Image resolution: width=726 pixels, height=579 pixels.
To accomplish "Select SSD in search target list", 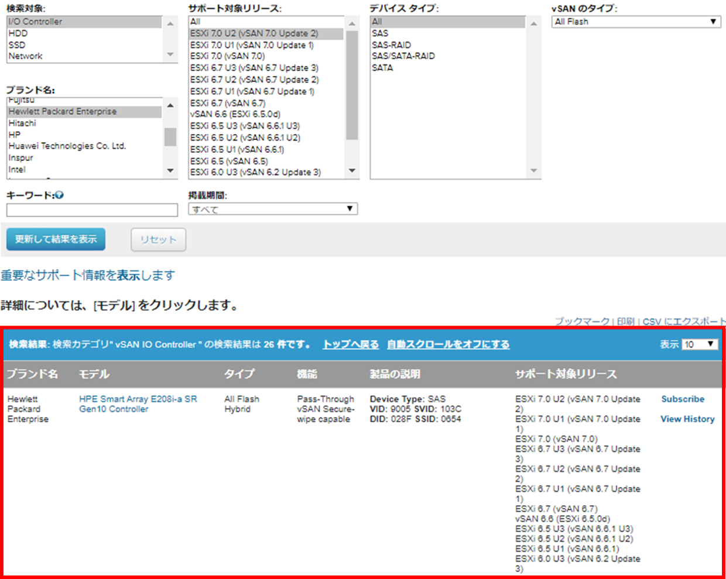I will coord(84,45).
